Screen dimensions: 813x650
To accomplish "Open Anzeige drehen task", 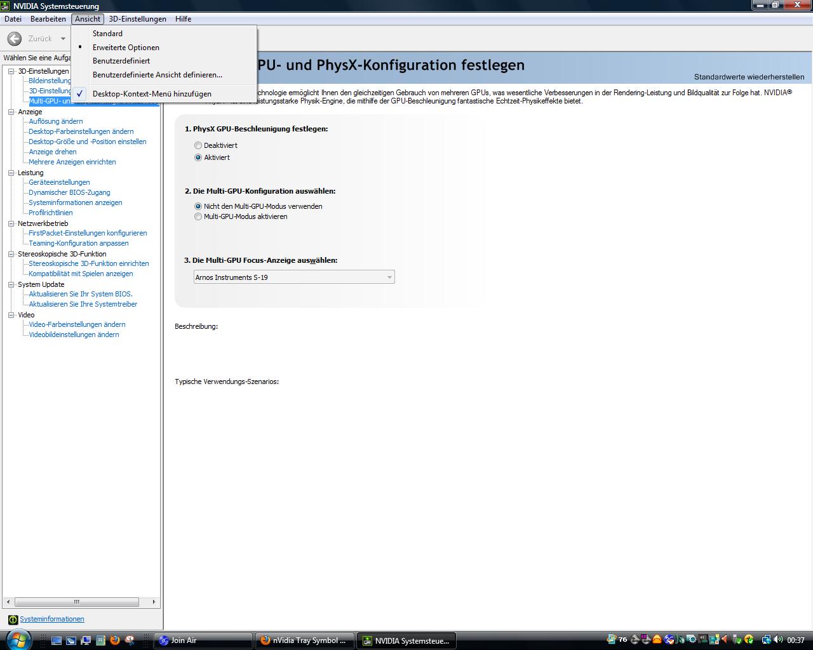I will [53, 152].
